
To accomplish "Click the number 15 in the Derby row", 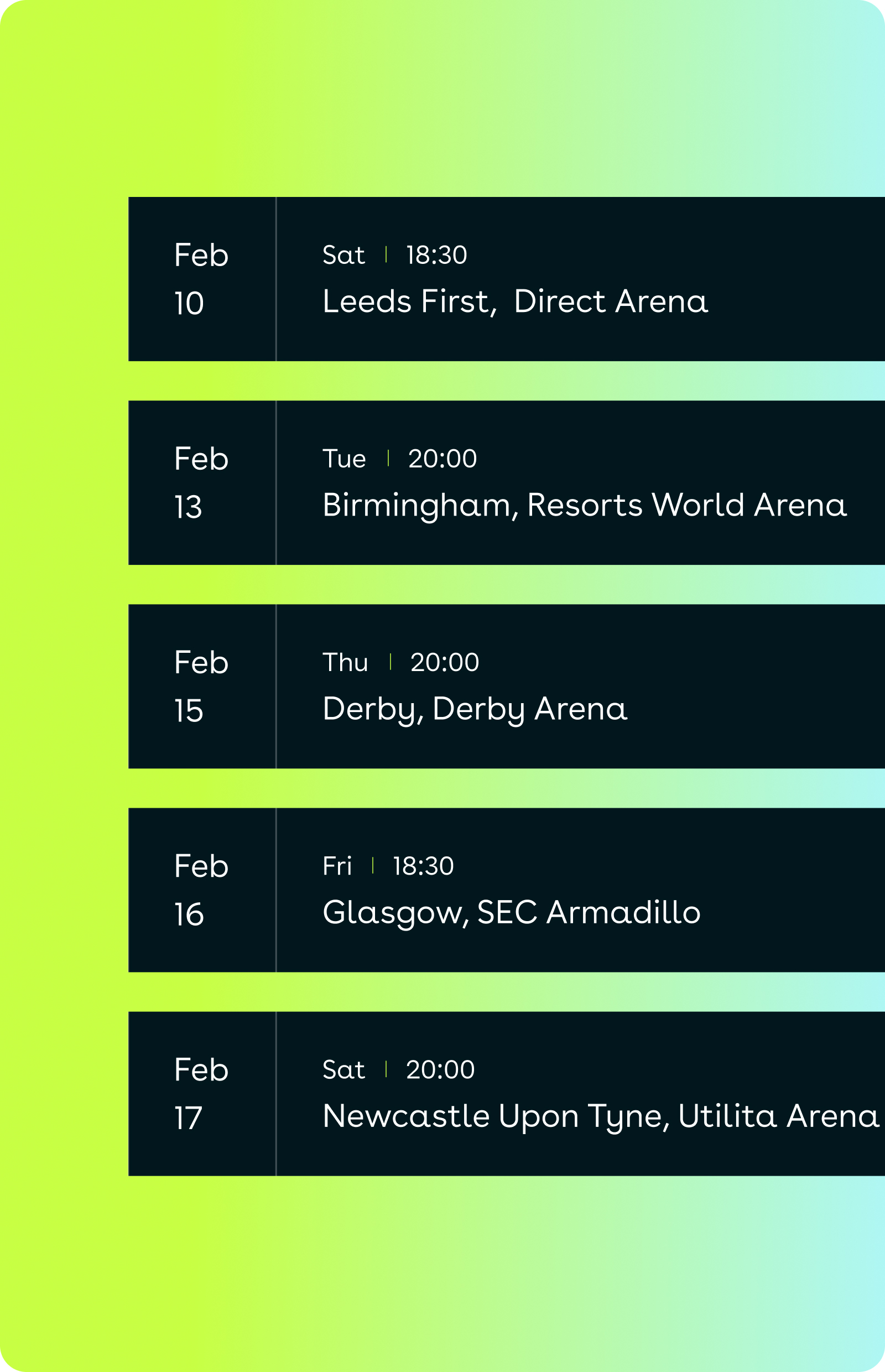I will (189, 710).
